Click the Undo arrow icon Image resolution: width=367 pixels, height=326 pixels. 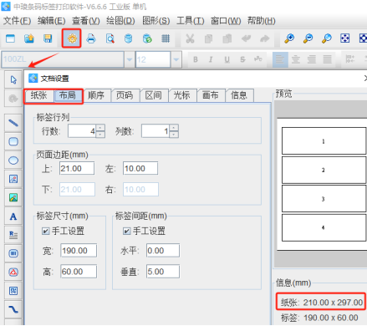246,38
